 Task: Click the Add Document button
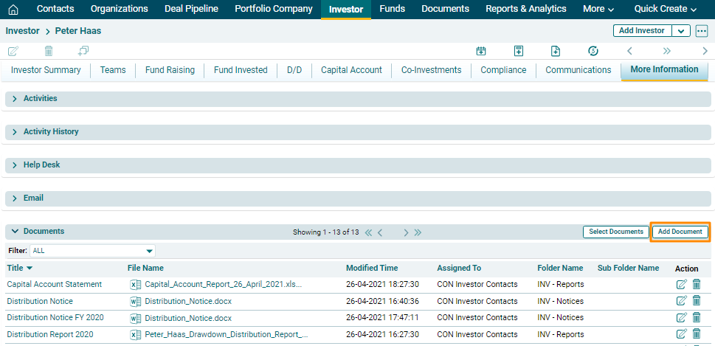tap(680, 232)
